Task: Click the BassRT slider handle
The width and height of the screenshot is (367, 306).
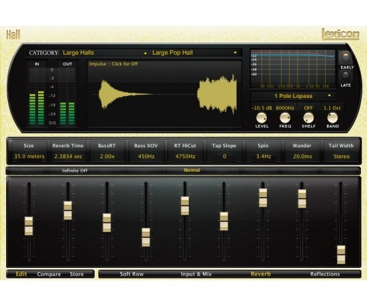Action: tap(107, 223)
